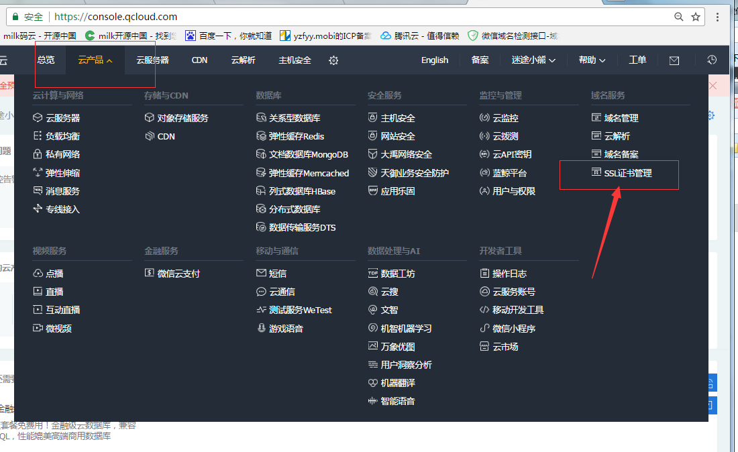This screenshot has width=738, height=452.
Task: Click the SSL证书管理 icon
Action: pos(596,172)
